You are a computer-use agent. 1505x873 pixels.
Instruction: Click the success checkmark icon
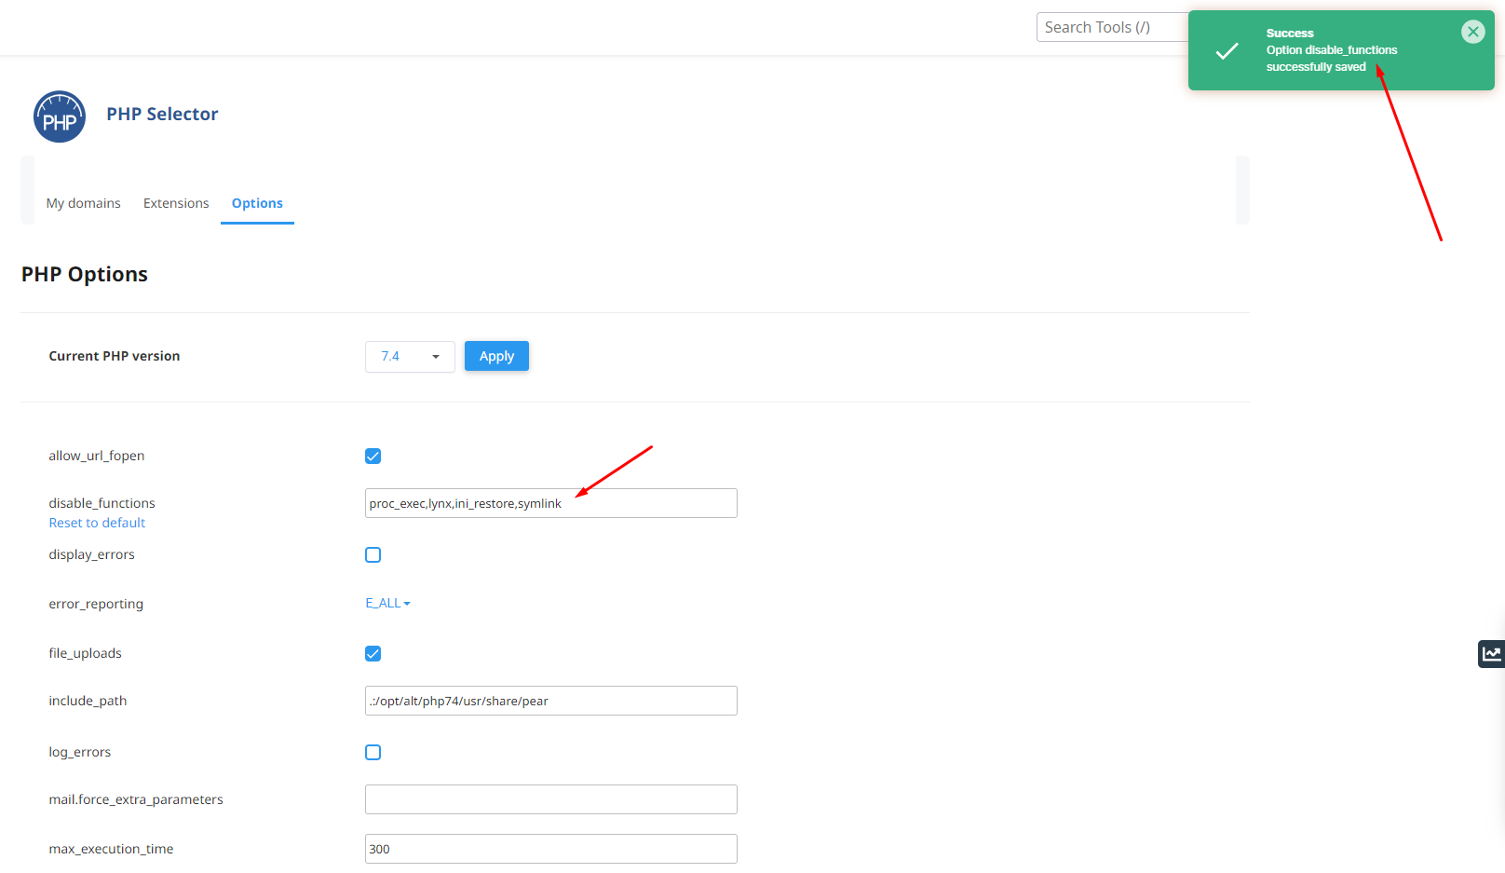click(1227, 50)
